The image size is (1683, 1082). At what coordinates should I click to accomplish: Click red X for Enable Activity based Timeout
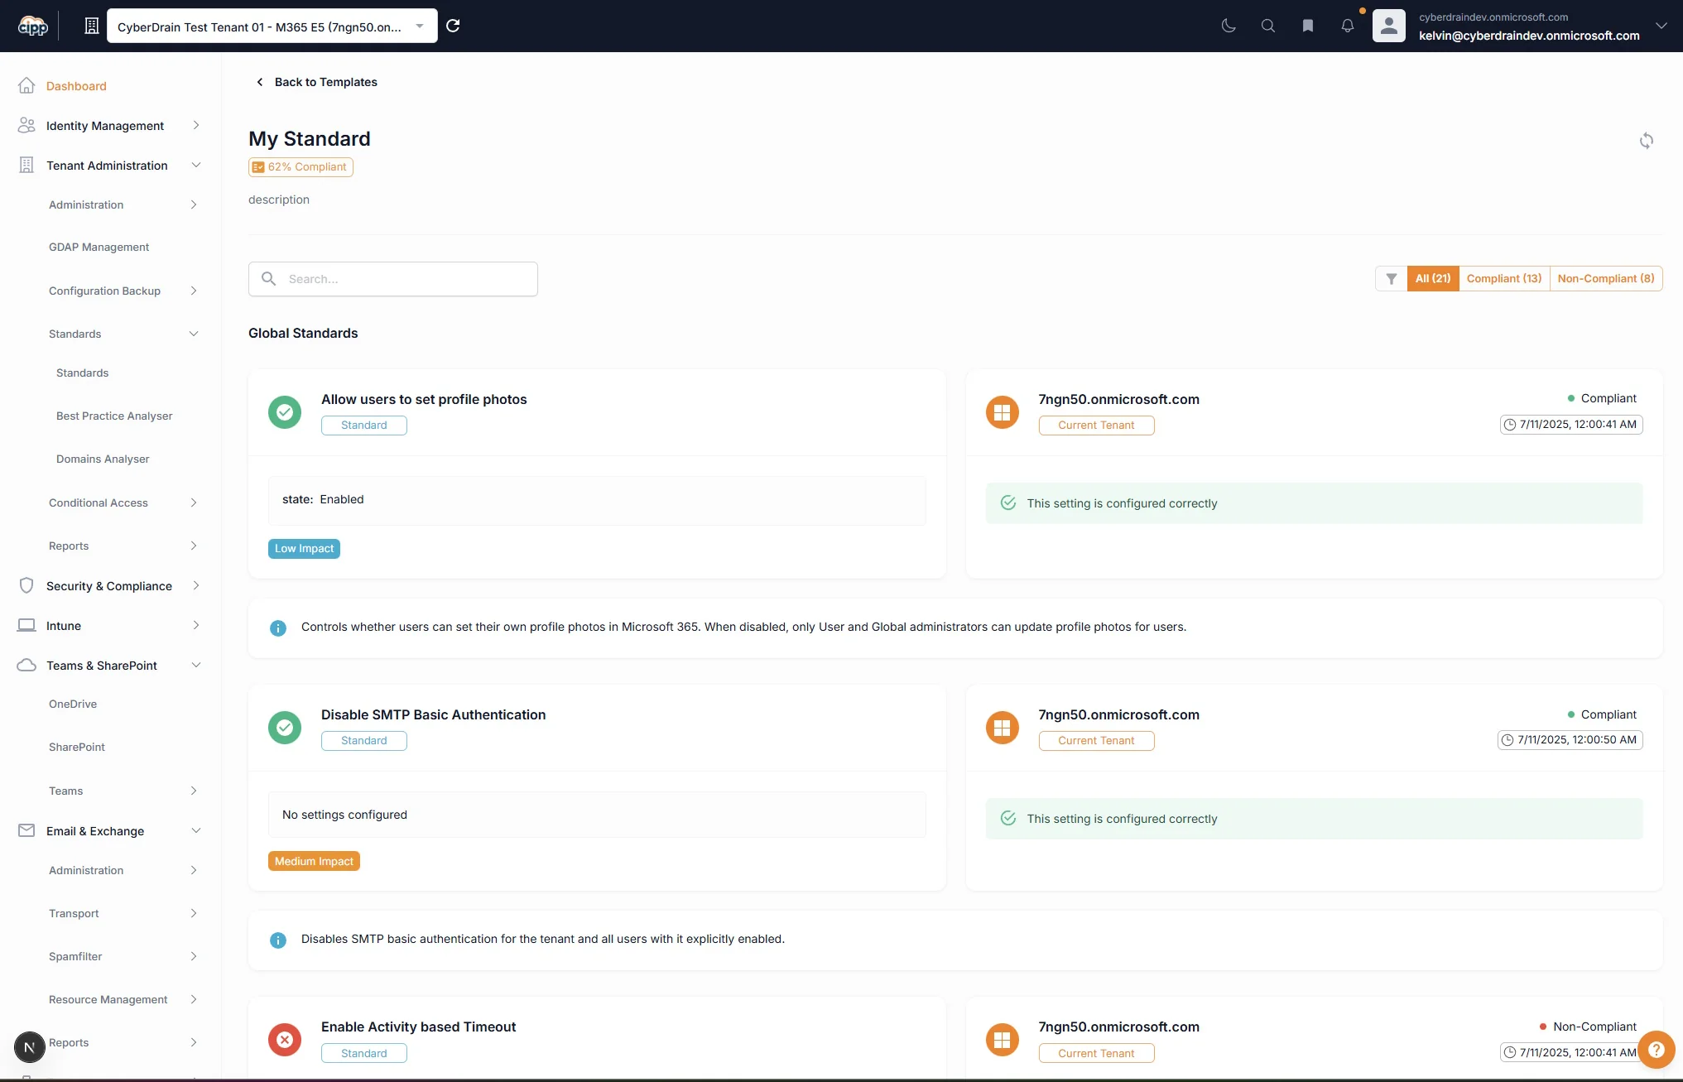click(x=285, y=1040)
